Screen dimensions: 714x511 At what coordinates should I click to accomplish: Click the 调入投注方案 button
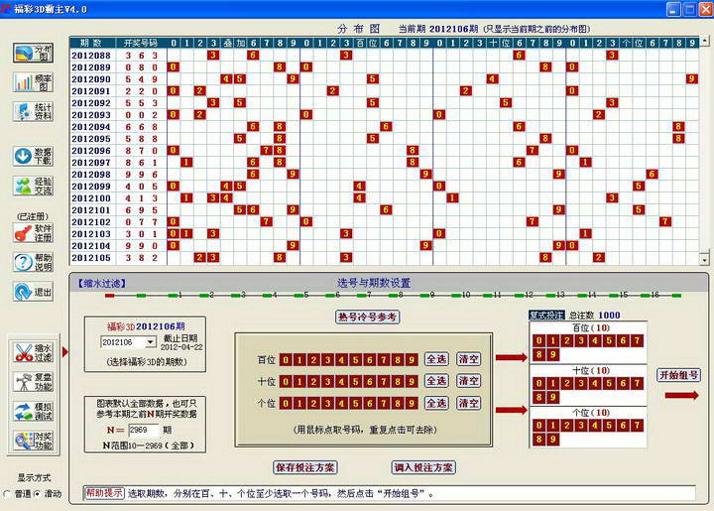click(423, 467)
